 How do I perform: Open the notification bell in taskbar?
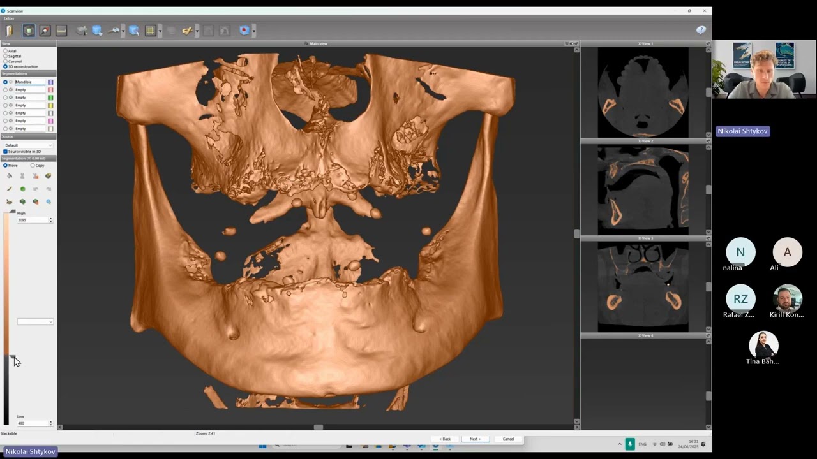(x=703, y=444)
